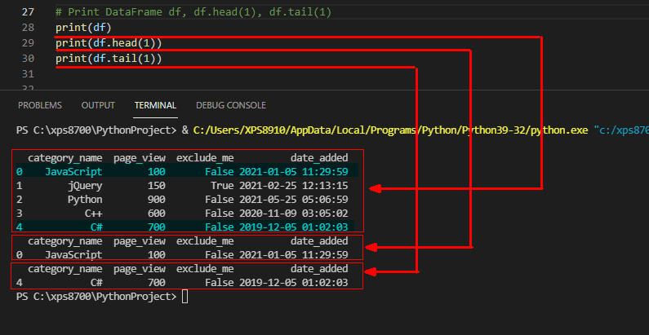Click the Python cell in row 2
Viewport: 649px width, 335px height.
(x=85, y=200)
